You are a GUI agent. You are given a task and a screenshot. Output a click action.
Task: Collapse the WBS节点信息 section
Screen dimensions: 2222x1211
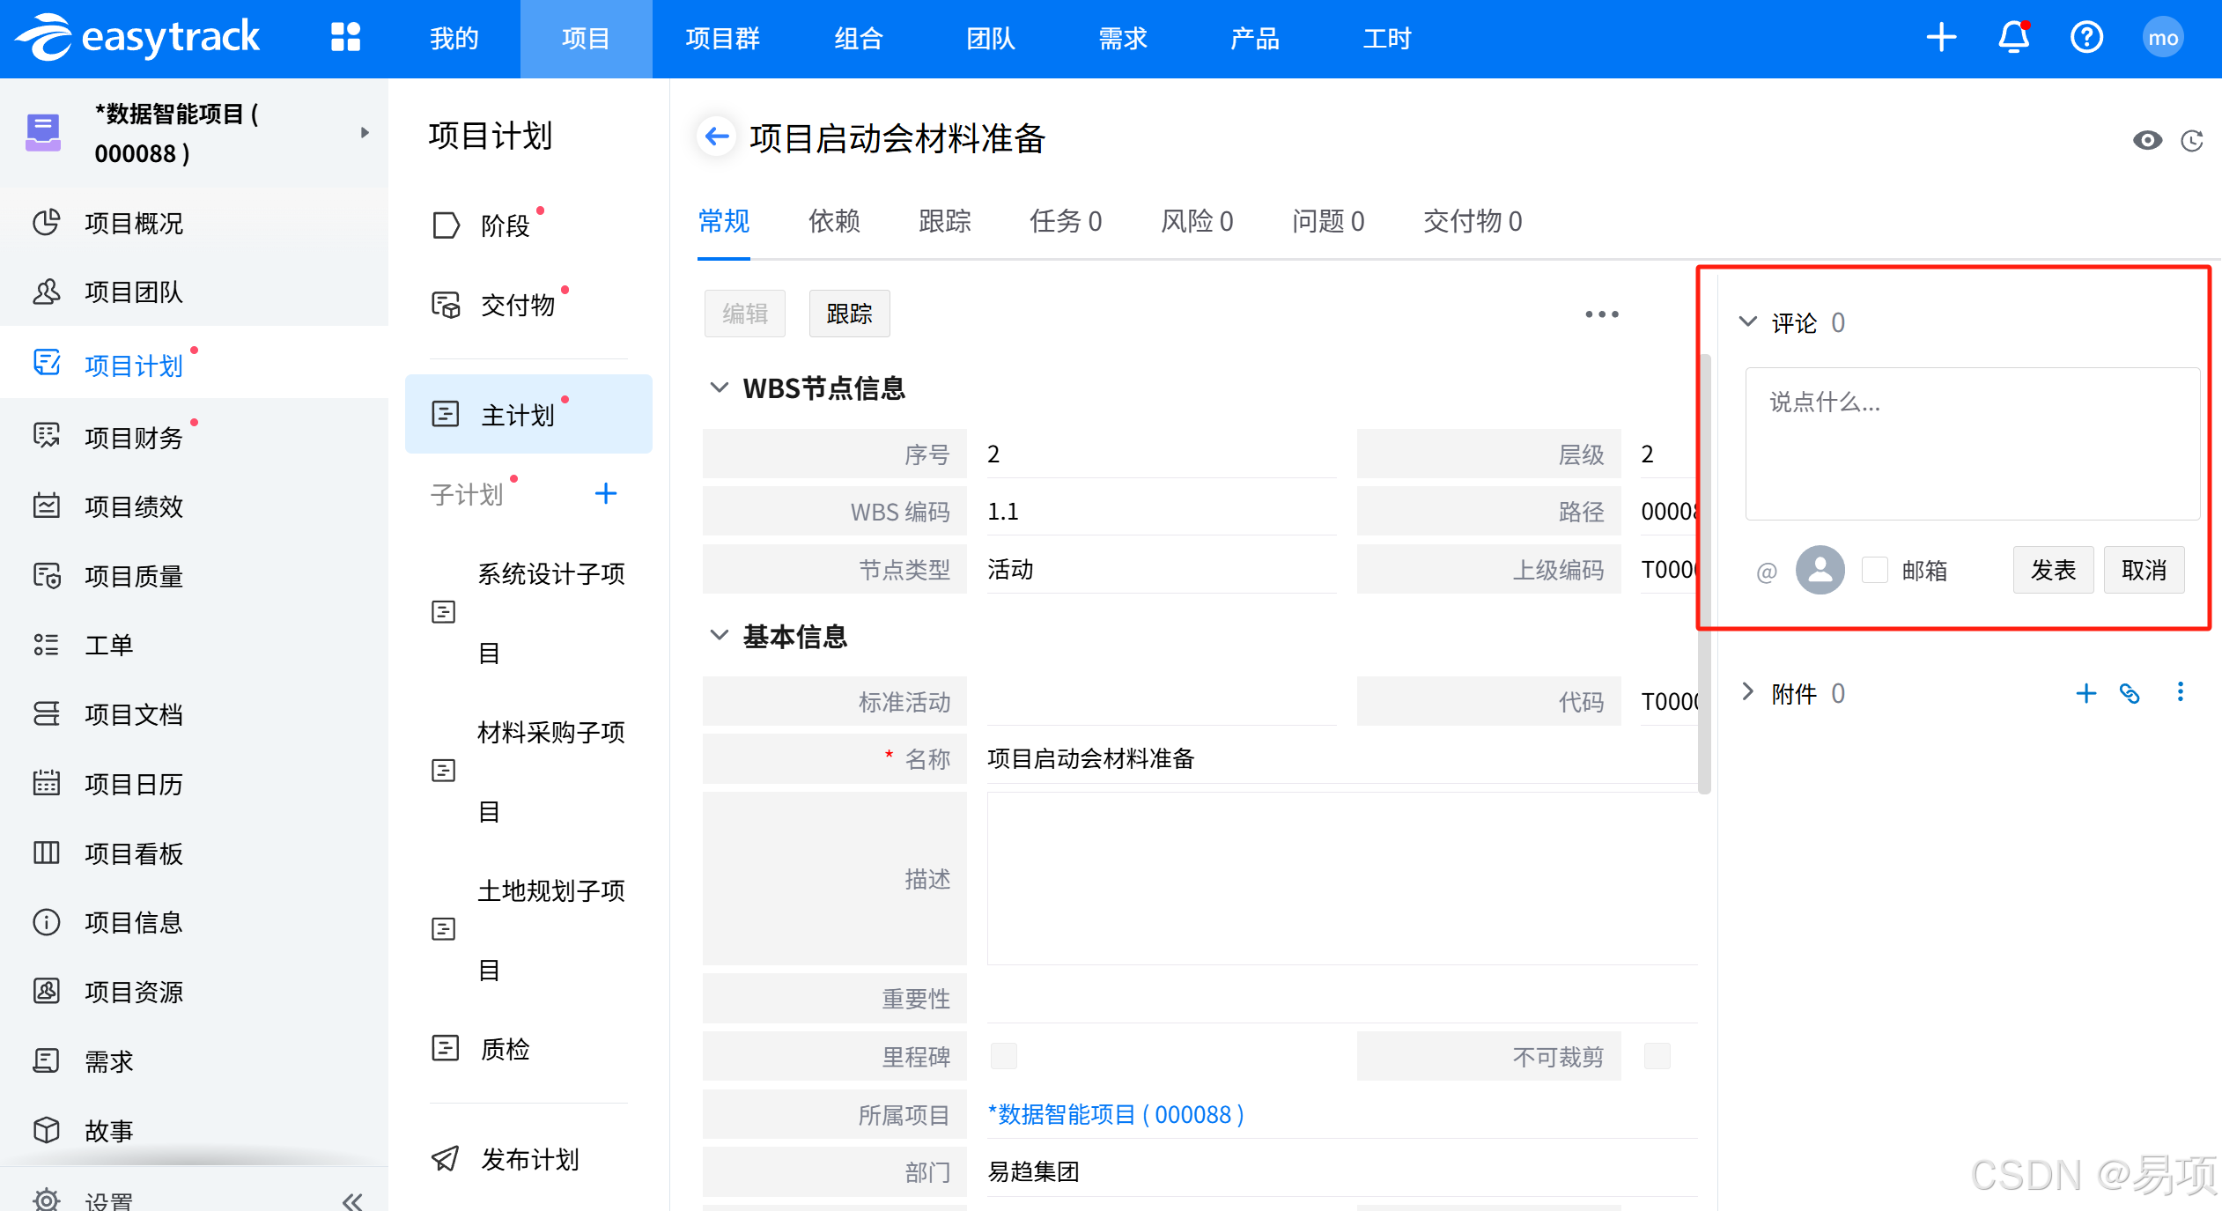click(720, 388)
